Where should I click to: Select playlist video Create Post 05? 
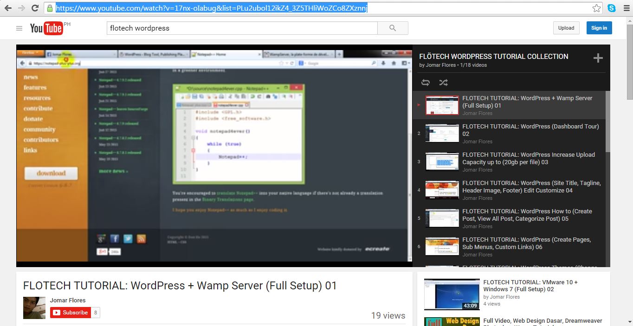(509, 218)
